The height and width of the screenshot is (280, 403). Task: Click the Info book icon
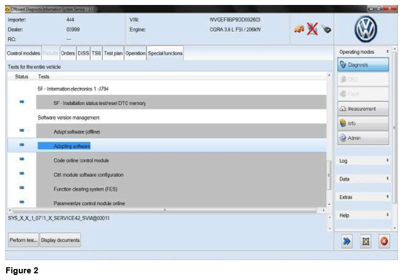pos(343,123)
